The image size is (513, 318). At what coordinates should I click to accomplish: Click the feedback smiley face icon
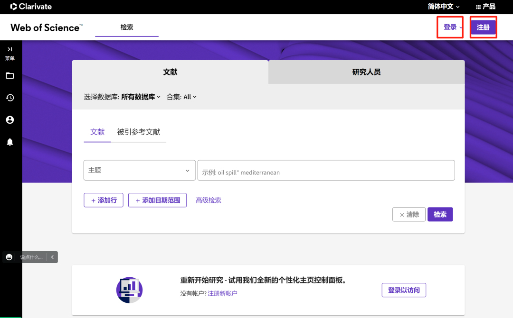(x=9, y=257)
